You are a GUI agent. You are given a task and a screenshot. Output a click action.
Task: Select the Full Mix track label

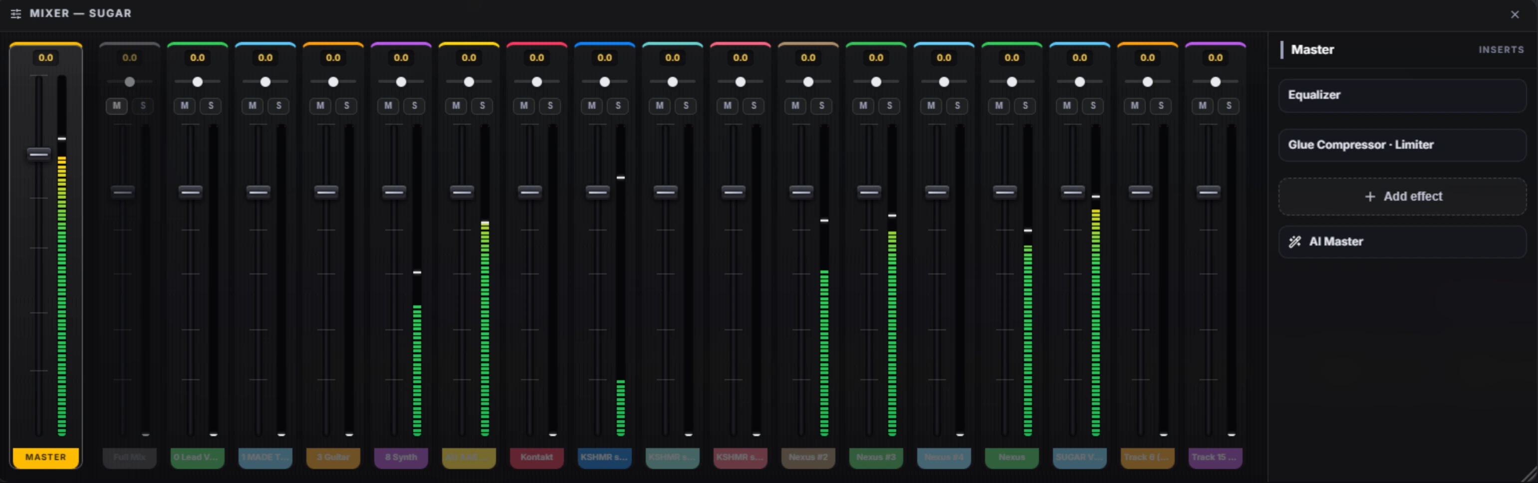130,458
